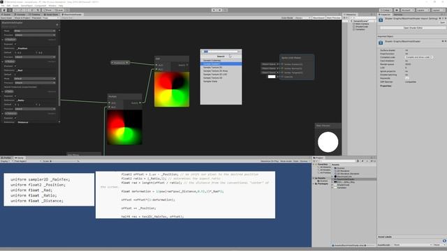Viewport: 447px width, 251px height.
Task: Open the Inspector header settings gear icon
Action: pos(446,18)
